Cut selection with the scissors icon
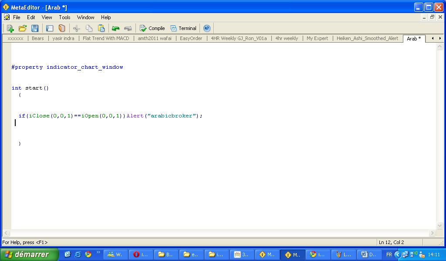Screen dimensions: 446x261 [x=76, y=28]
